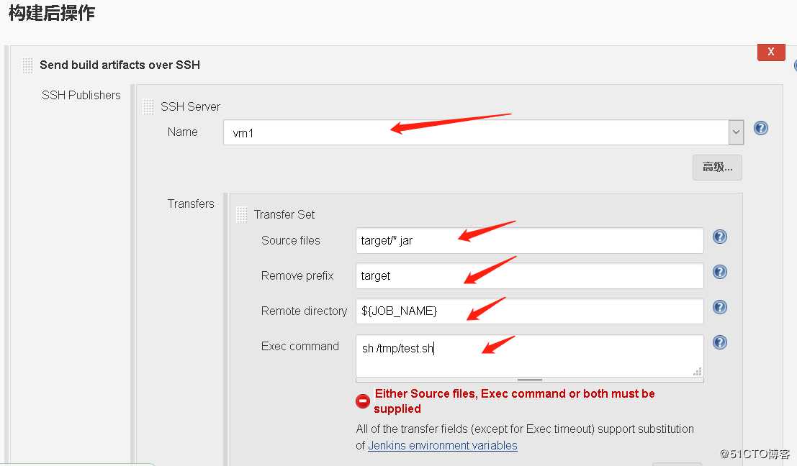797x466 pixels.
Task: Click the Send build artifacts over SSH title
Action: pyautogui.click(x=120, y=65)
